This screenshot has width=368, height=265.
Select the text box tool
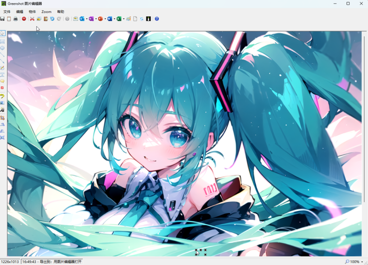click(x=3, y=75)
